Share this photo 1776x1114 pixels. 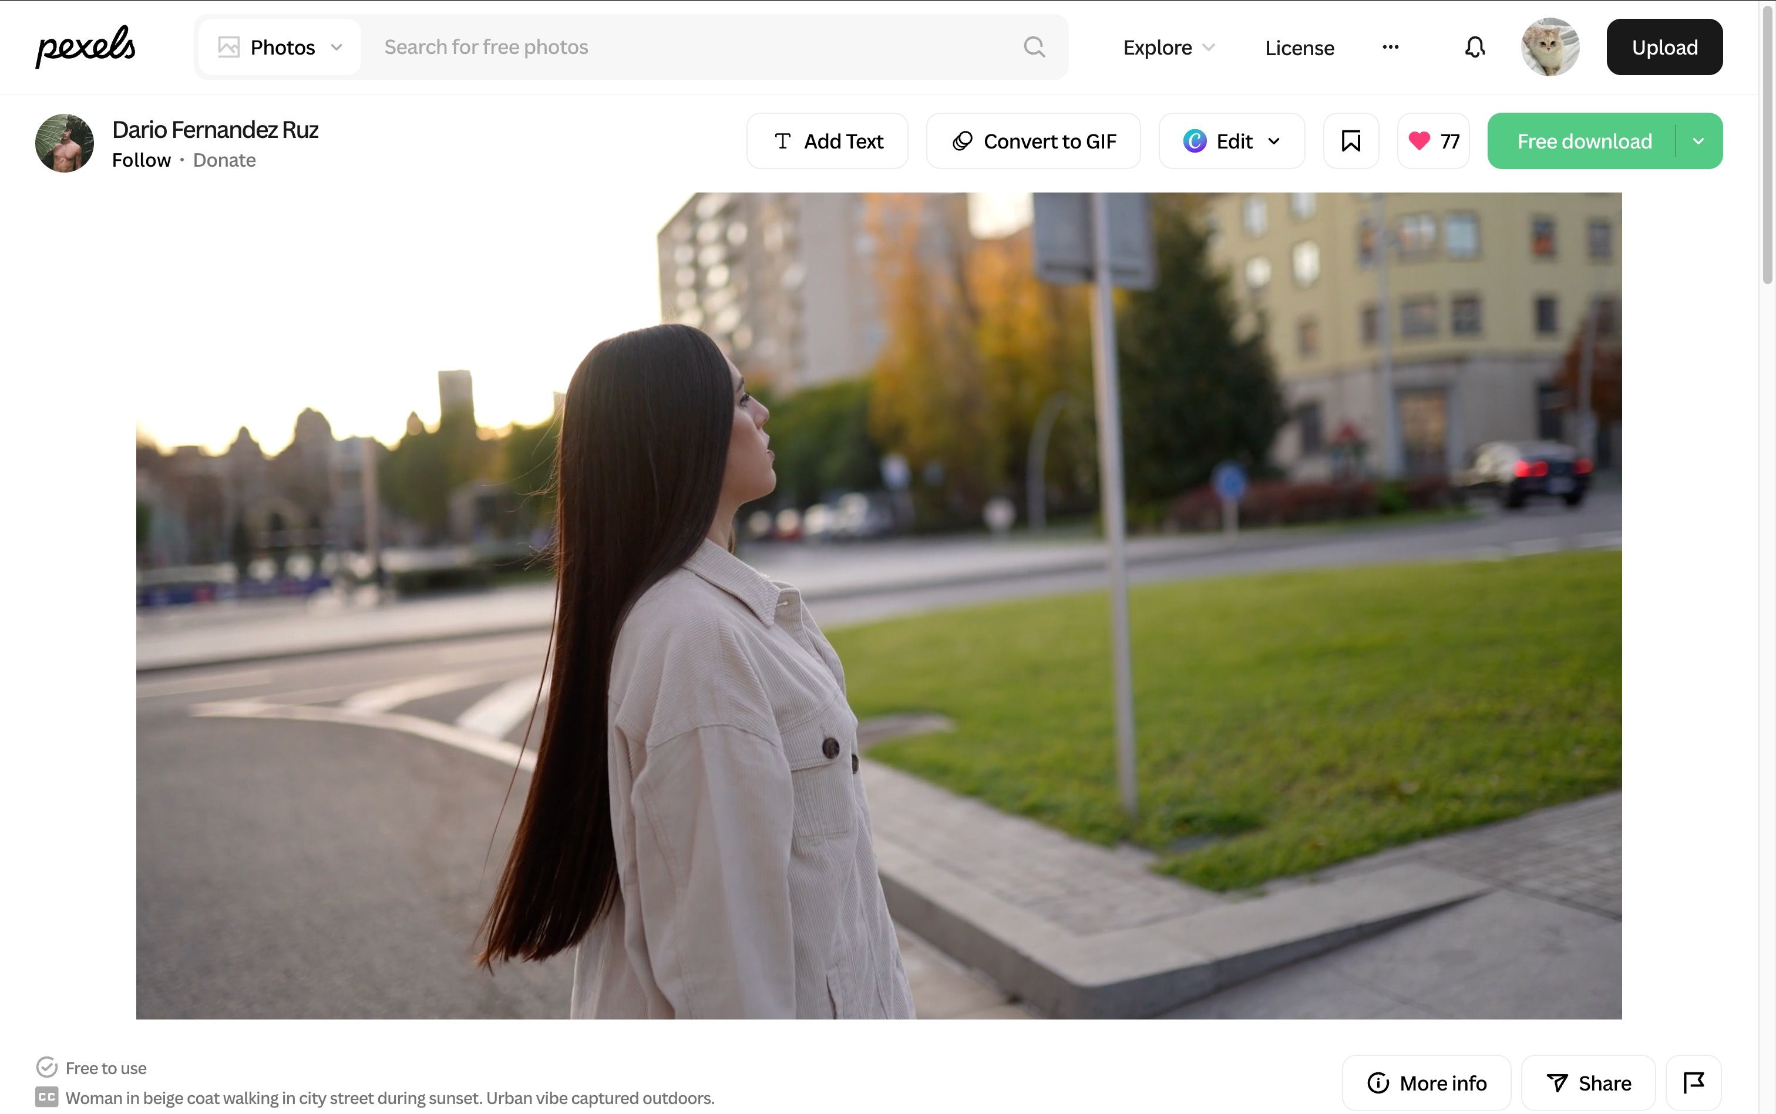coord(1588,1082)
